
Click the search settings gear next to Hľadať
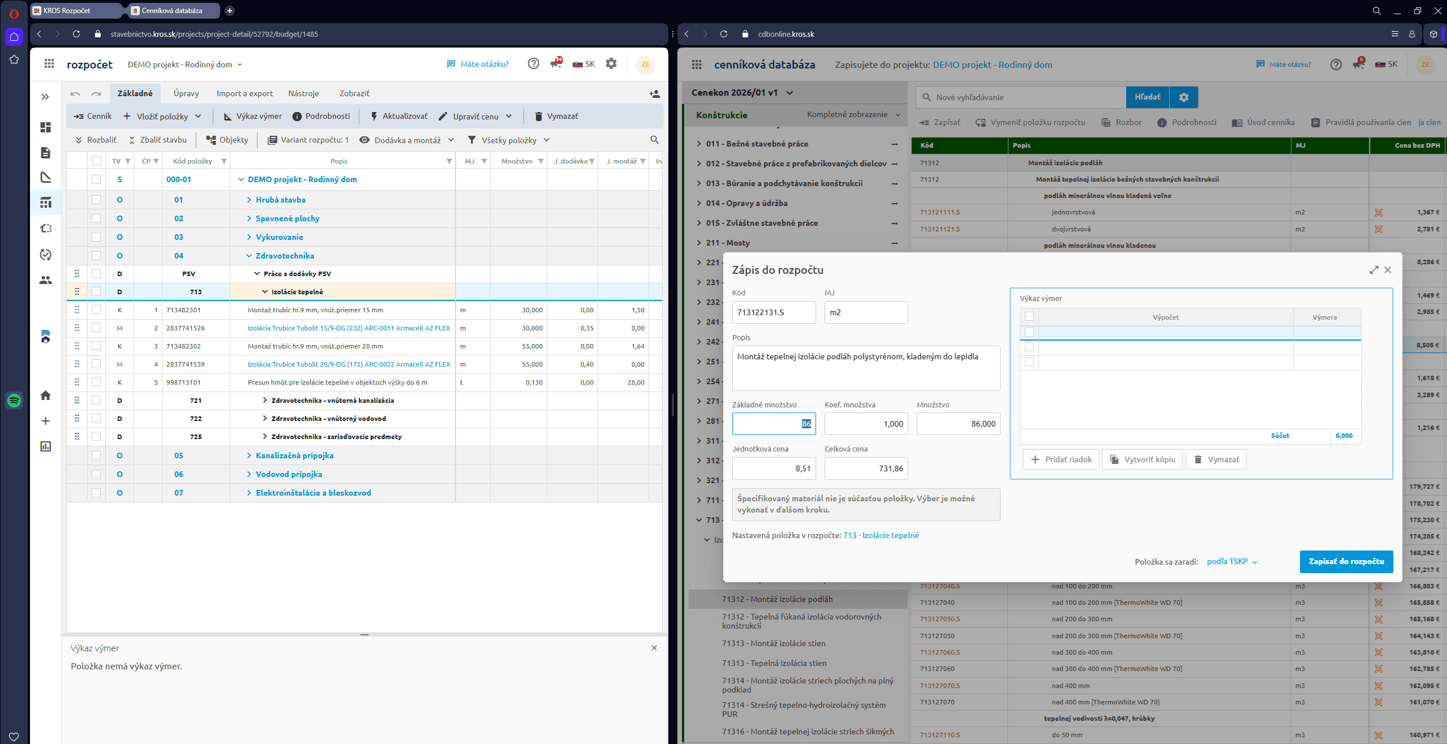[1183, 97]
